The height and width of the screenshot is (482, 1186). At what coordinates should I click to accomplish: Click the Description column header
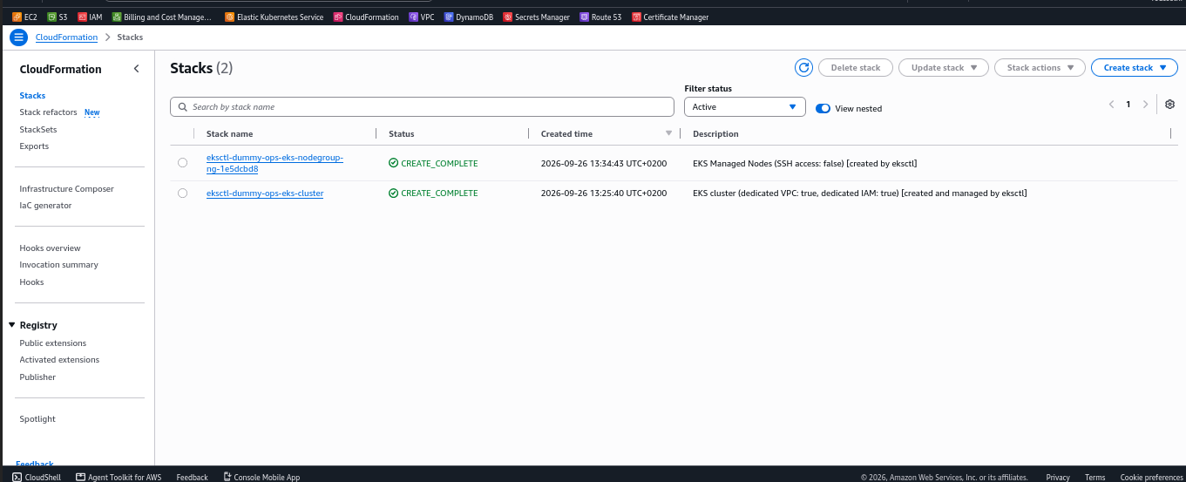pos(715,134)
